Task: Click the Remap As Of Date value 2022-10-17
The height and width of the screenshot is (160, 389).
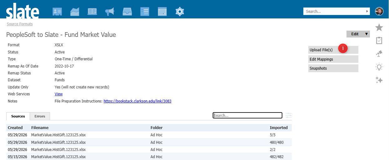Action: point(64,66)
